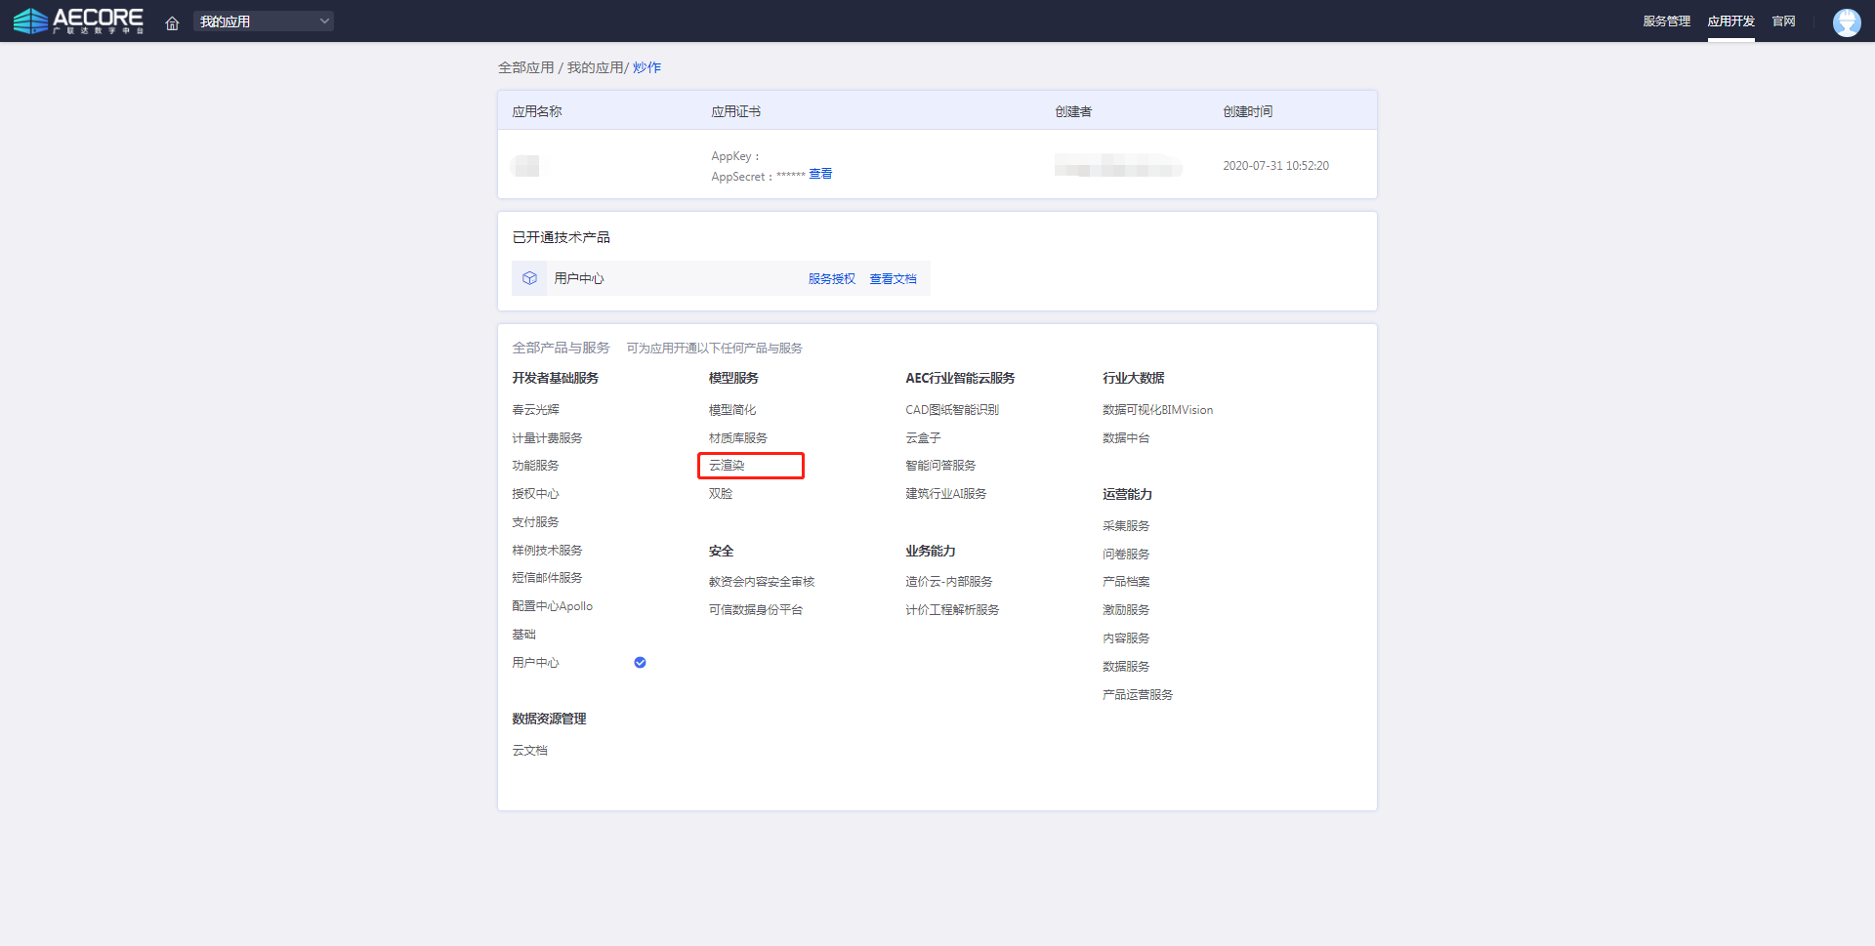Open the 官网 link in header
This screenshot has height=946, width=1875.
point(1783,21)
